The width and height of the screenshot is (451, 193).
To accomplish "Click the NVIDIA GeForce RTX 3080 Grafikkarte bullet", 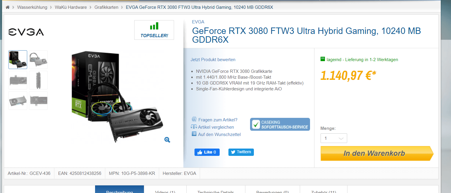I will coord(234,71).
